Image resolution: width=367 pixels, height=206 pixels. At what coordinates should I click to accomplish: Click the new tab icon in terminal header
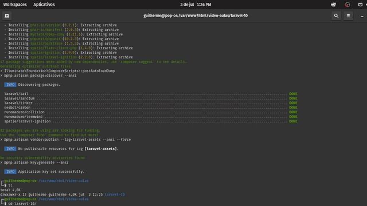coord(7,15)
